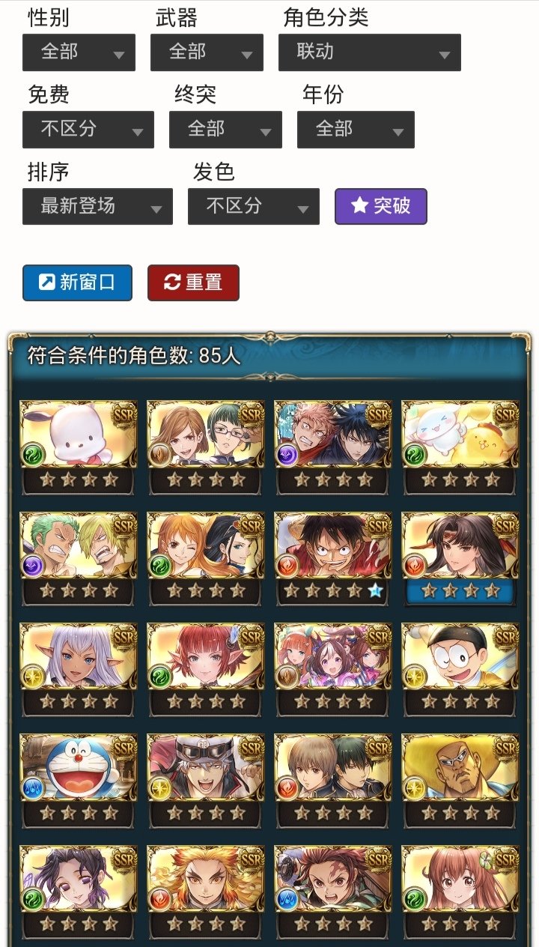Click the blue 新窗口 button
The width and height of the screenshot is (539, 947).
77,282
